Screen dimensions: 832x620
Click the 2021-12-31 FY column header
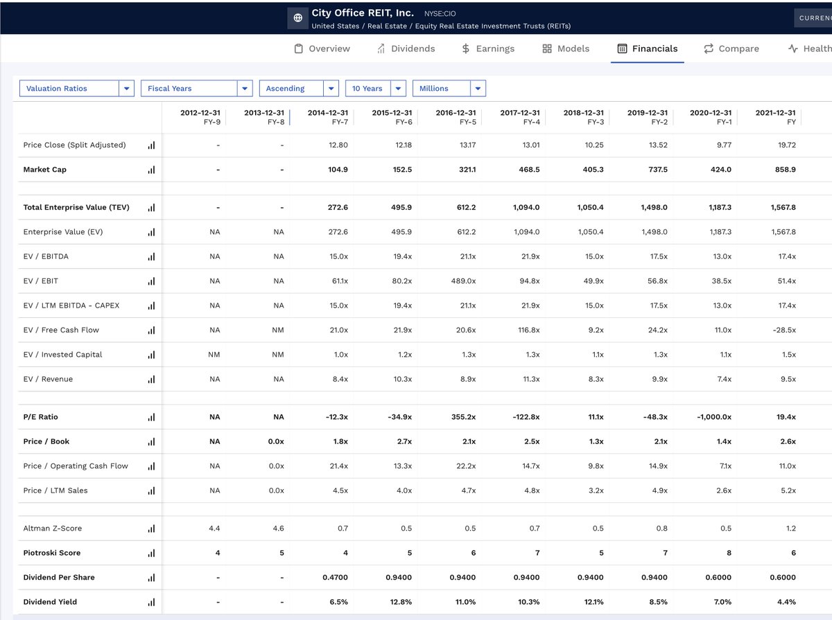[x=775, y=117]
